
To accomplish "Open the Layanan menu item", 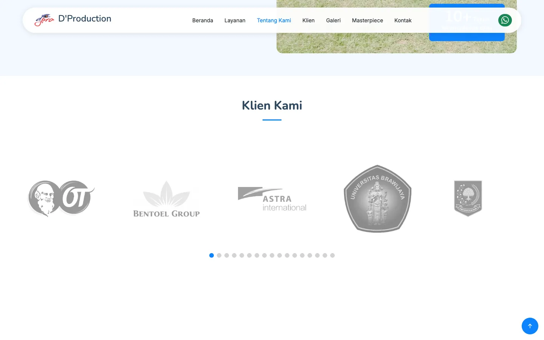I will click(x=235, y=20).
